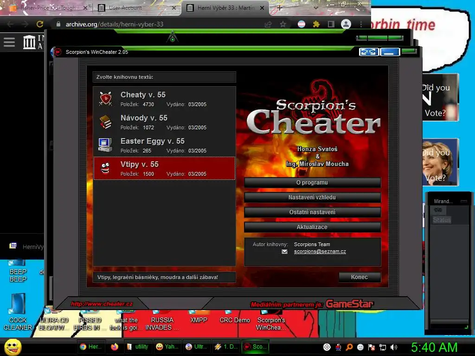Click the 5:40 AM clock
The width and height of the screenshot is (475, 356).
[434, 347]
